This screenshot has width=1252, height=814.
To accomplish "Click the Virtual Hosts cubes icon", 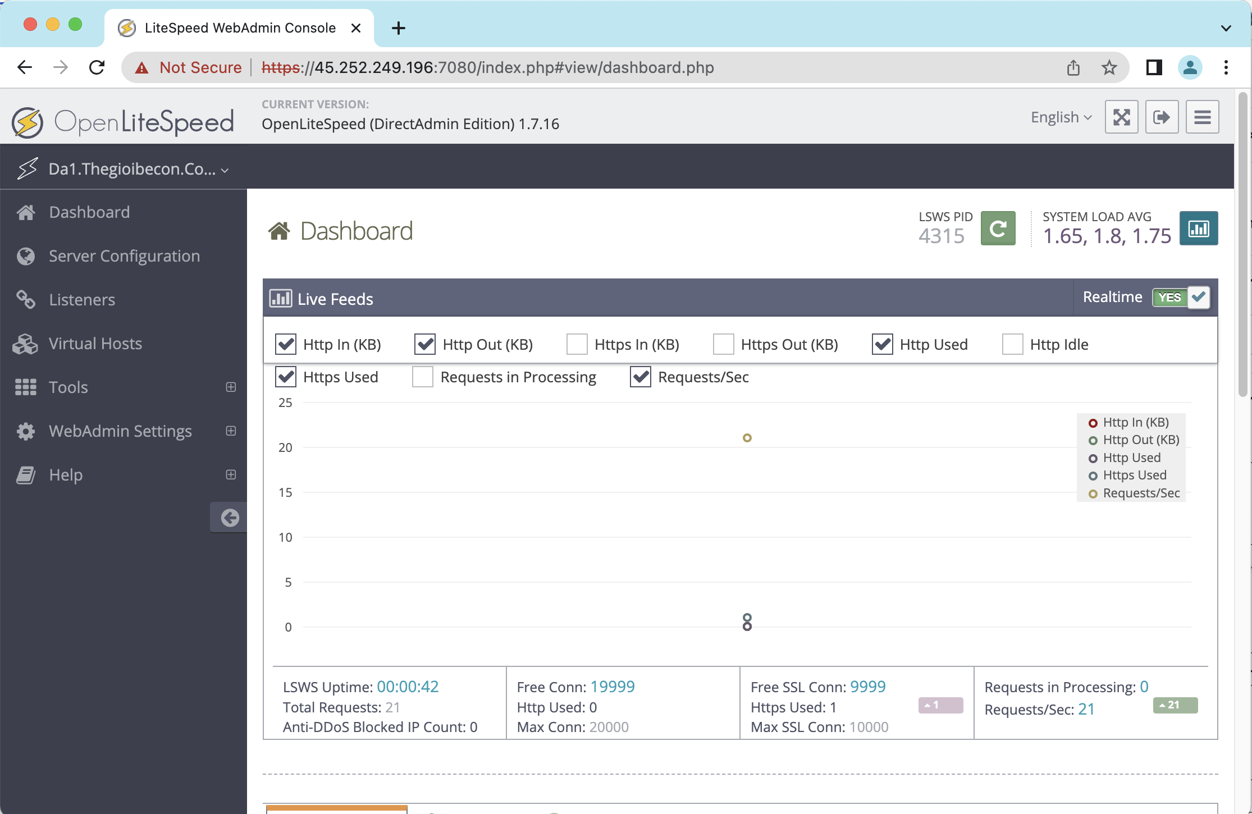I will 25,344.
